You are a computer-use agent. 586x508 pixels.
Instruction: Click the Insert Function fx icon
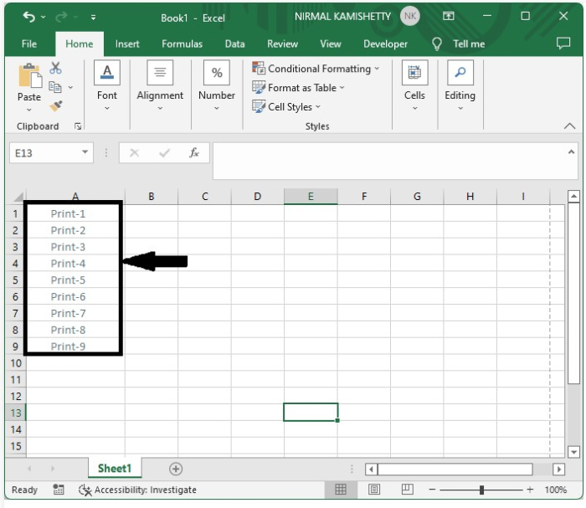194,153
